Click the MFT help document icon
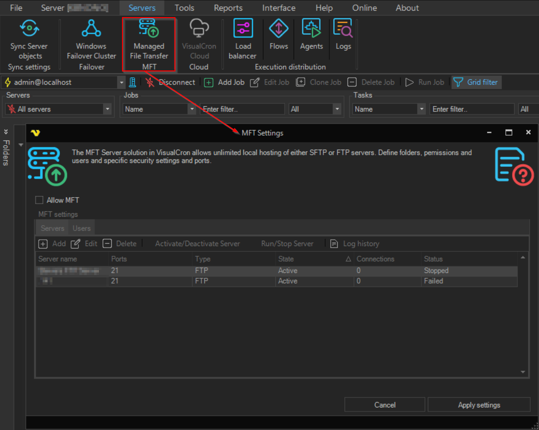The width and height of the screenshot is (539, 430). (514, 166)
